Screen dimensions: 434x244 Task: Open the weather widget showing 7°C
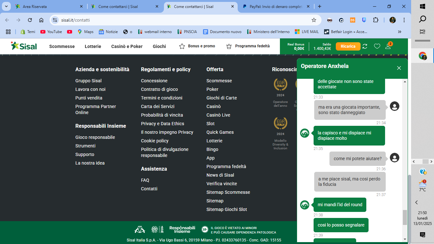tap(423, 186)
